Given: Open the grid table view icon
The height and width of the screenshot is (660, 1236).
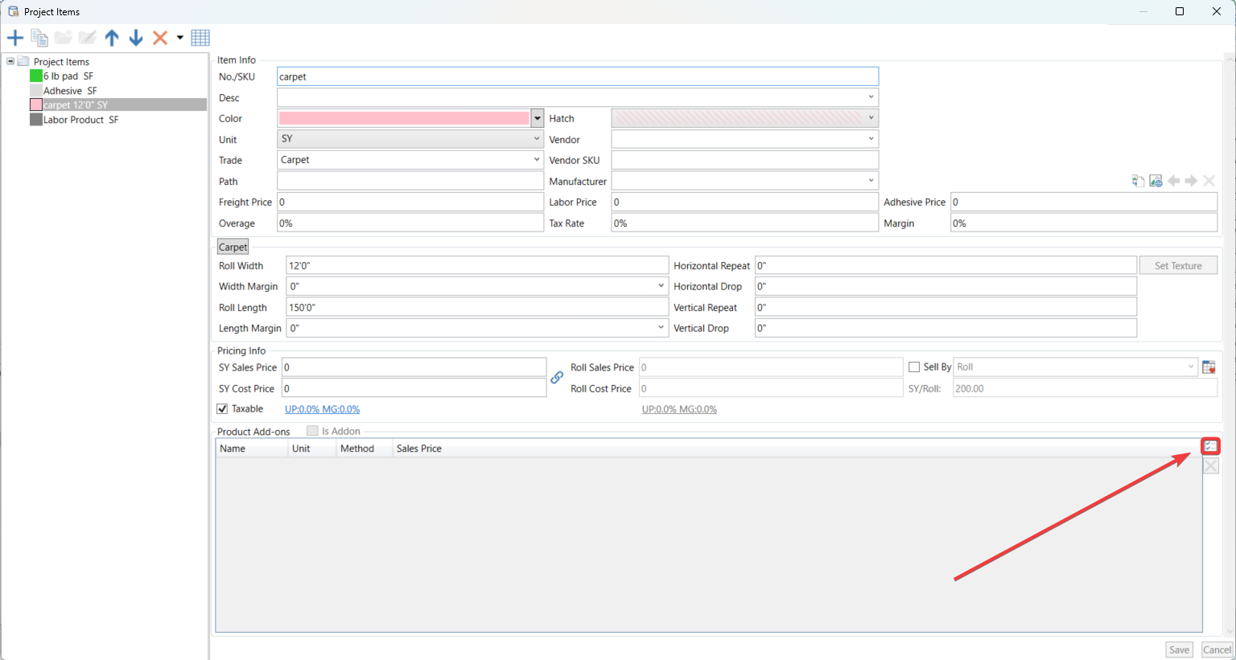Looking at the screenshot, I should tap(200, 38).
